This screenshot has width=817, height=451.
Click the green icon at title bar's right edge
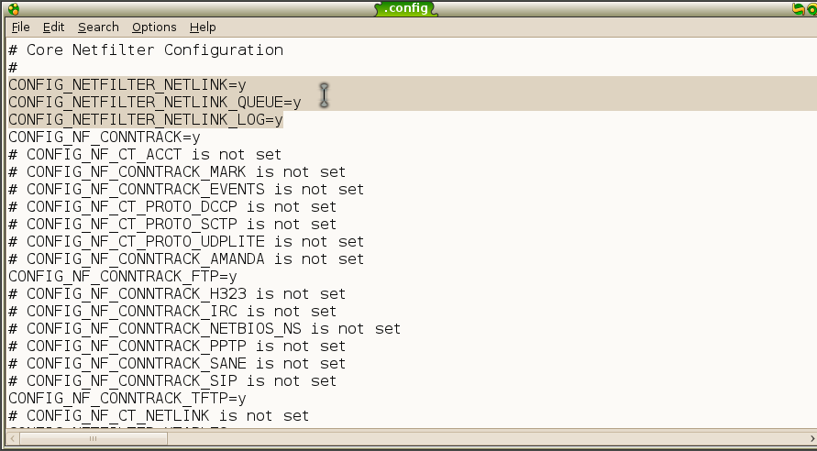click(x=812, y=9)
